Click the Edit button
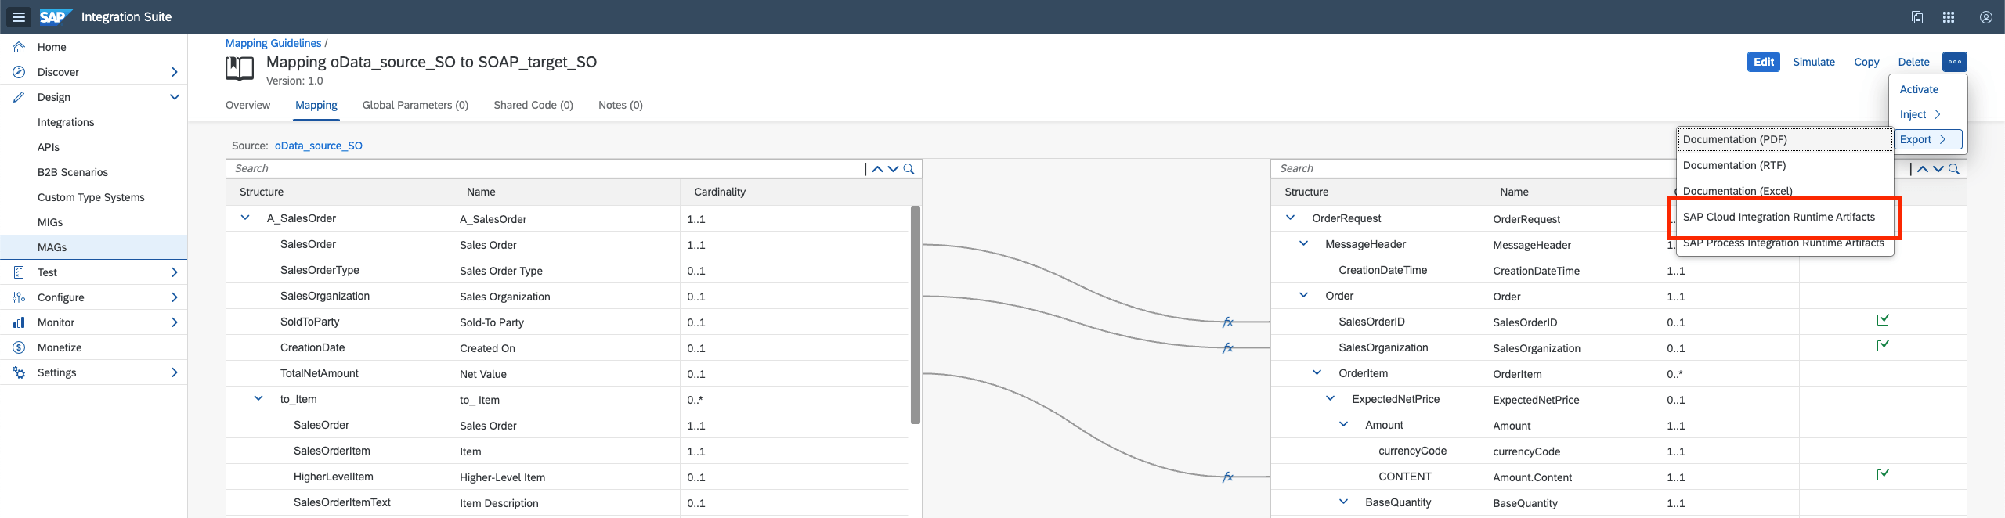 (x=1764, y=62)
